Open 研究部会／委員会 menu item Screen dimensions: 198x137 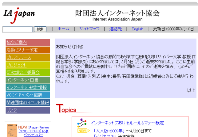click(28, 73)
